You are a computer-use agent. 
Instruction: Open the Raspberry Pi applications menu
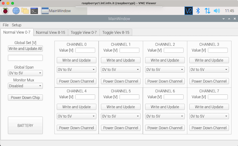[5, 11]
